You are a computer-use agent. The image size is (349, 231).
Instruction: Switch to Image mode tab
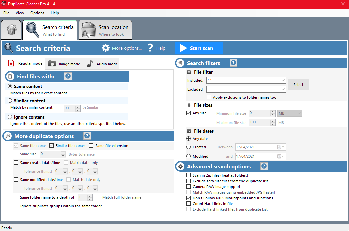(64, 64)
